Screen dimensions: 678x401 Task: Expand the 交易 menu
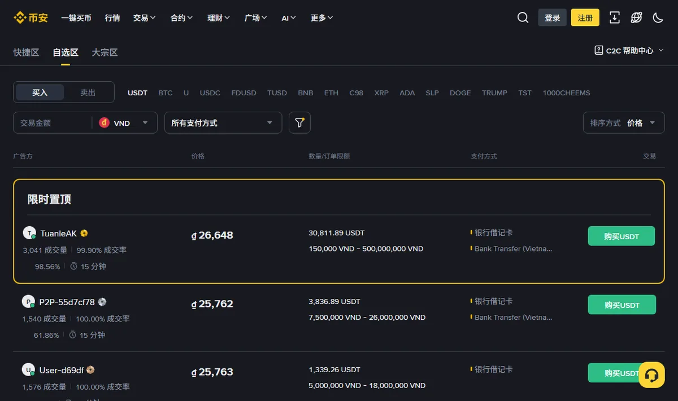pyautogui.click(x=145, y=18)
